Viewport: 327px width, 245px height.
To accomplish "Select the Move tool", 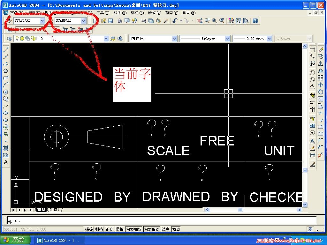I will coord(321,85).
